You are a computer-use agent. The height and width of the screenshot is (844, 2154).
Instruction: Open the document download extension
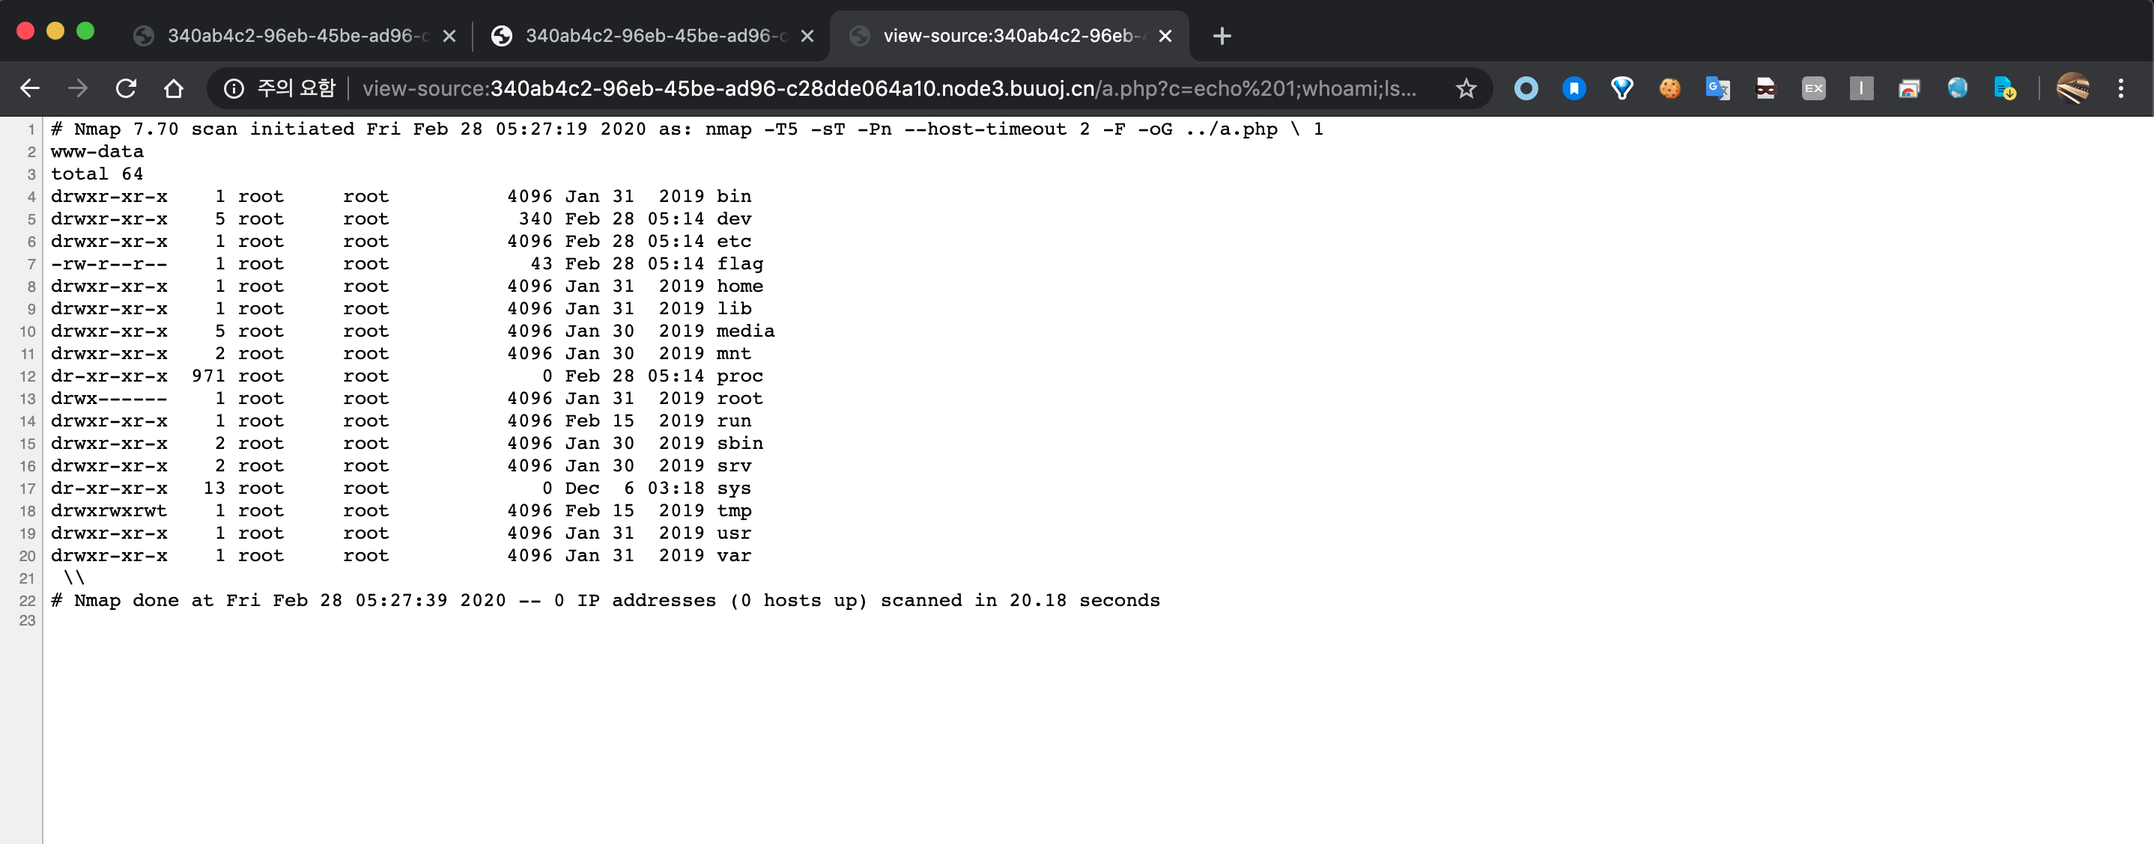click(2004, 88)
